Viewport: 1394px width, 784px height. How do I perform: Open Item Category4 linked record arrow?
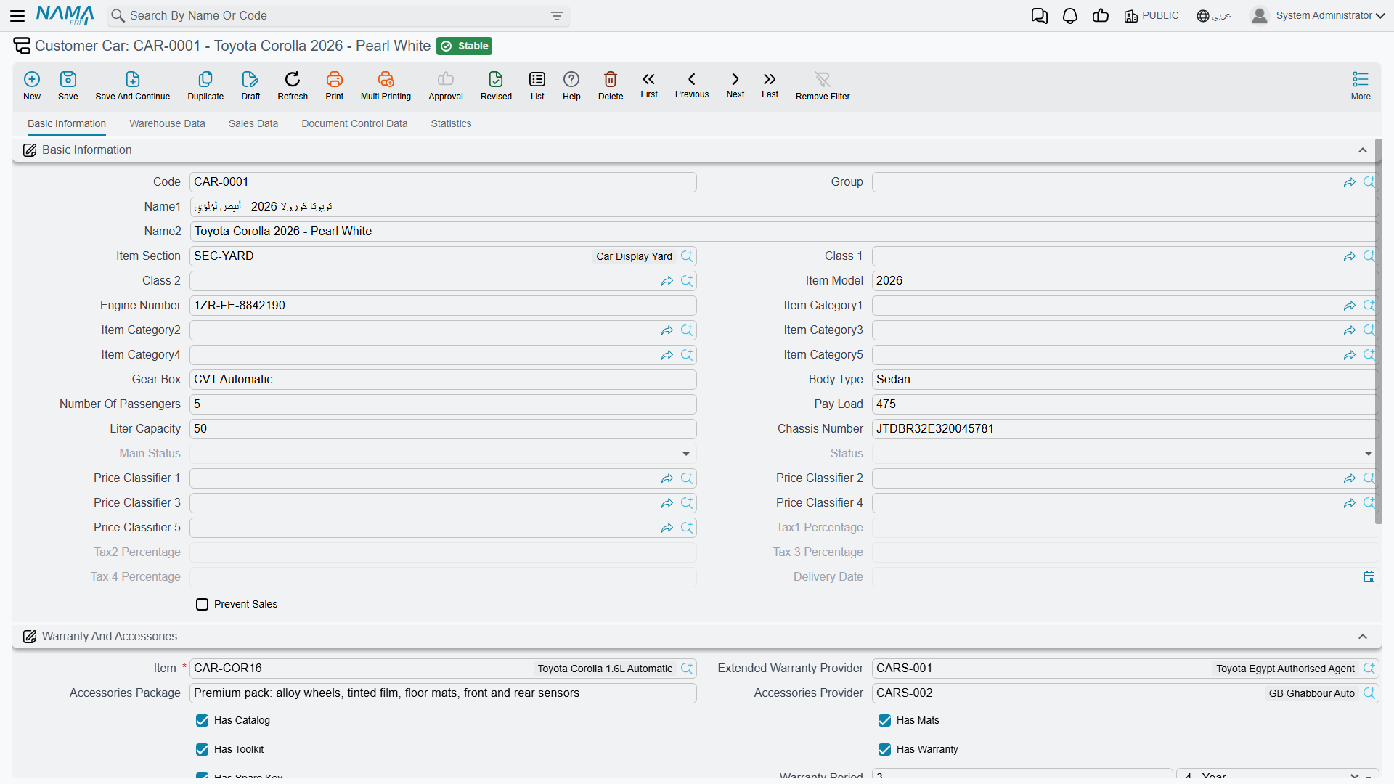667,355
